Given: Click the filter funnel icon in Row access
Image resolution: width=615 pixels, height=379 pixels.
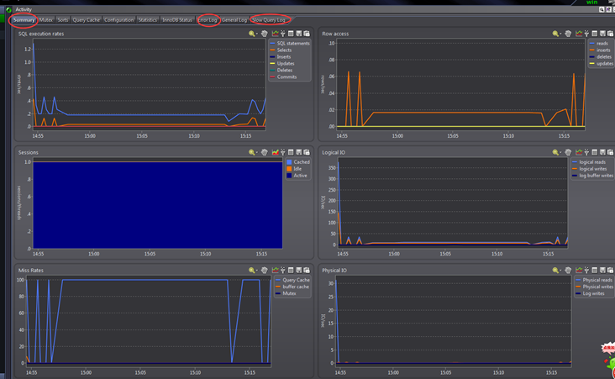Looking at the screenshot, I should pyautogui.click(x=586, y=34).
